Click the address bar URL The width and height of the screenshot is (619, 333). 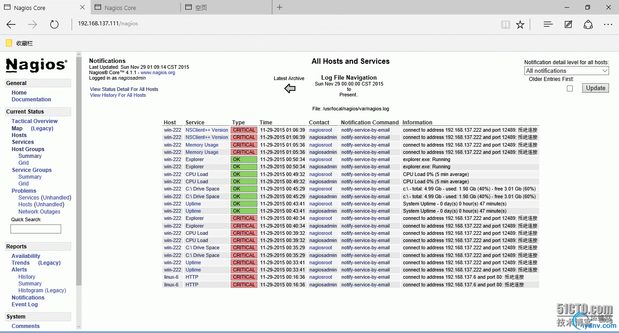tap(108, 24)
